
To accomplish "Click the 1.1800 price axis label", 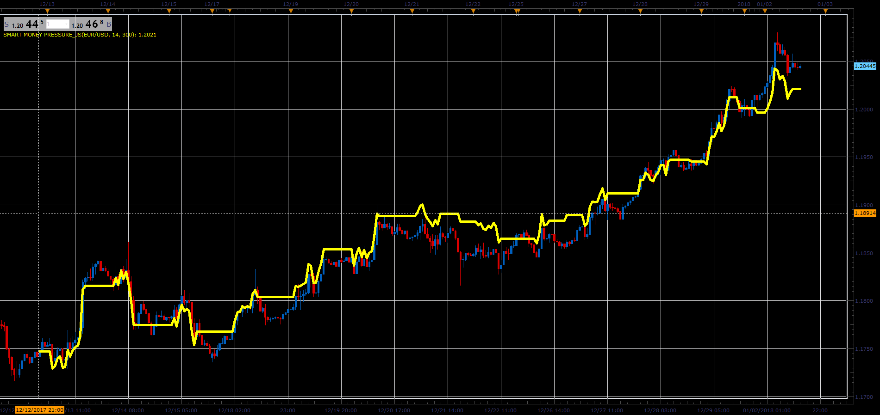I will (x=864, y=301).
